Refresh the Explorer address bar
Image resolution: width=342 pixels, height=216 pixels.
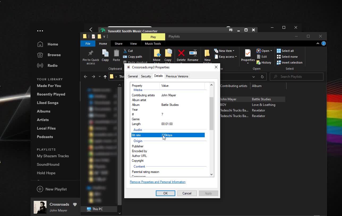click(x=262, y=77)
